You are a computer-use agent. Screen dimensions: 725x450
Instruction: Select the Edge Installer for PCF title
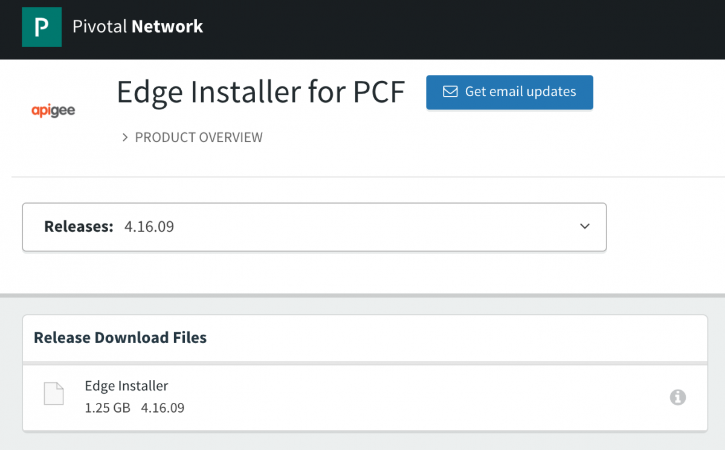tap(261, 92)
